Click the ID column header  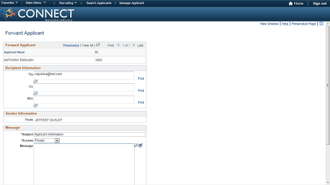[x=96, y=52]
